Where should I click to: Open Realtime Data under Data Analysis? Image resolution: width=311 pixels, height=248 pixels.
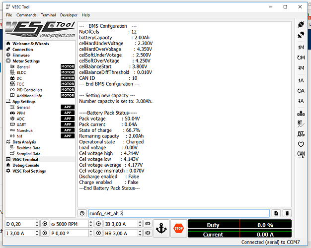pos(28,148)
